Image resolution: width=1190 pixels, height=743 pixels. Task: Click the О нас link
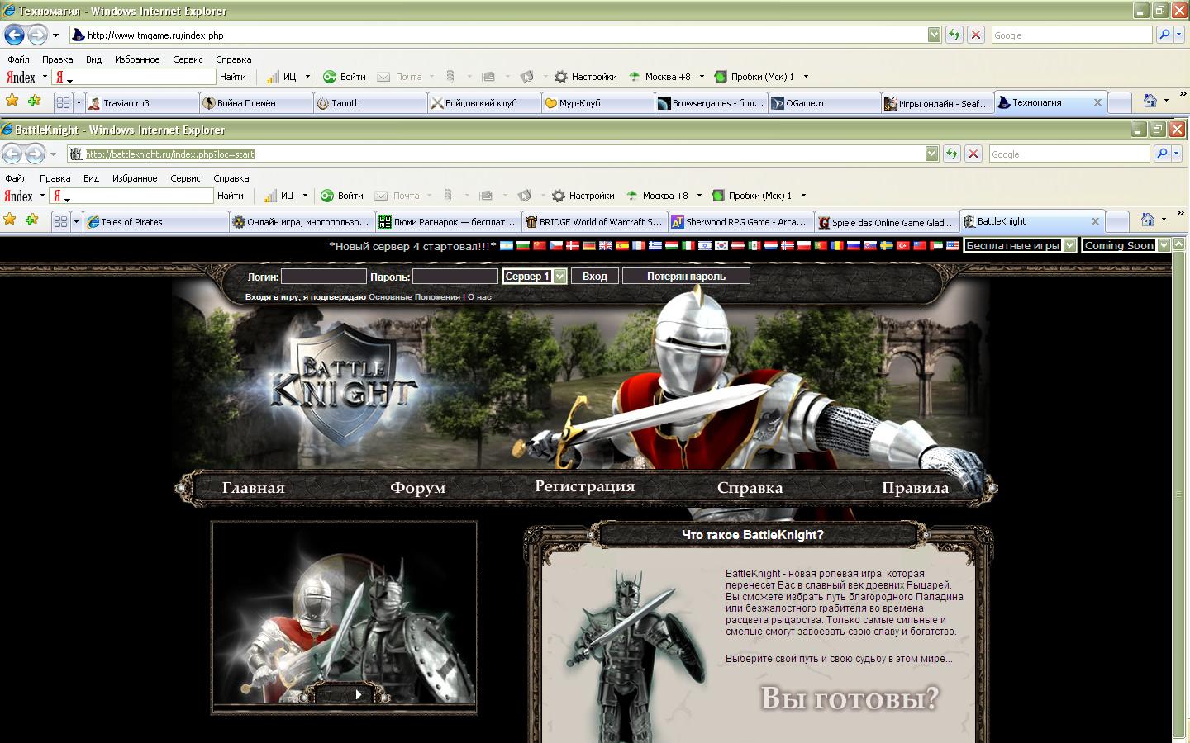[479, 297]
